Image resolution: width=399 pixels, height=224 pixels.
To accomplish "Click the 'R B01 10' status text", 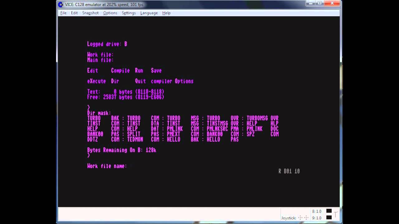I will [289, 171].
